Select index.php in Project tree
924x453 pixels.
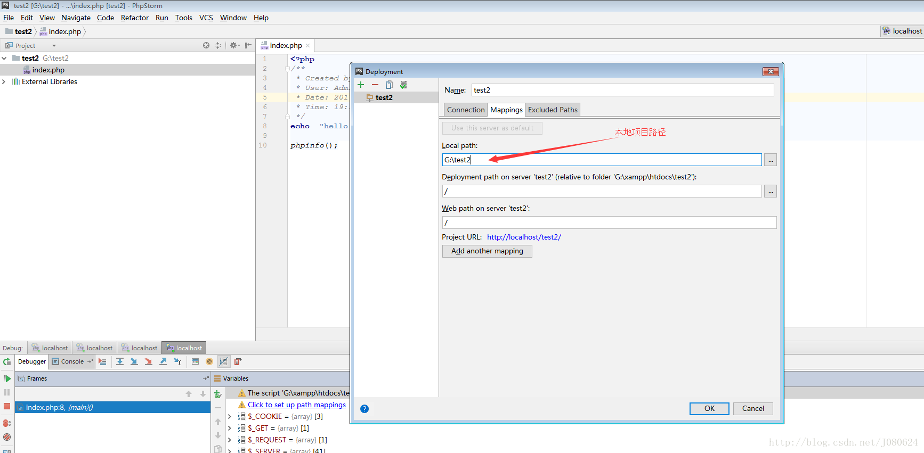point(127,70)
